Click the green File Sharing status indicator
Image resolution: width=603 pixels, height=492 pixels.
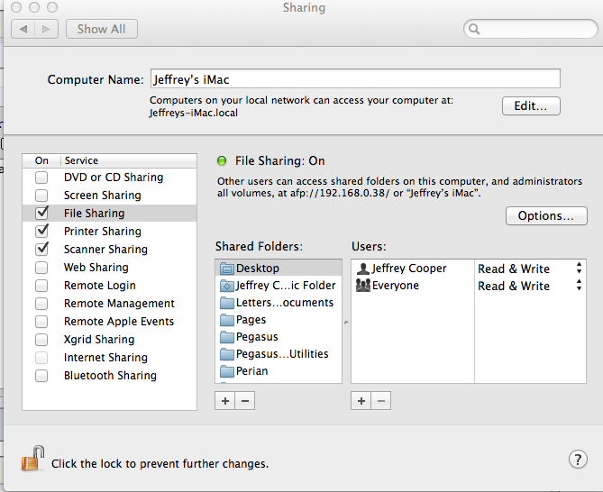pos(222,160)
